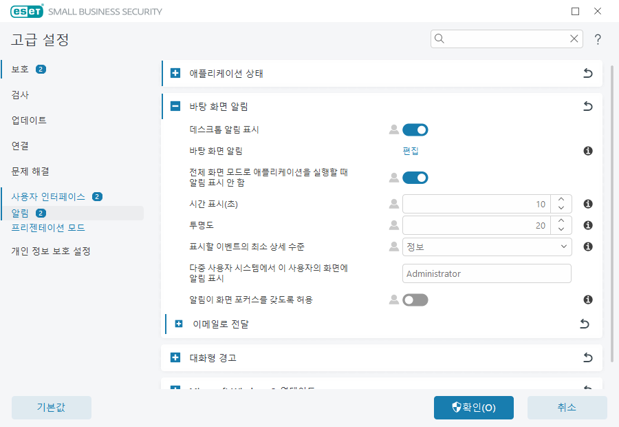Expand the 이메일로 전달 section
619x427 pixels.
click(x=179, y=324)
